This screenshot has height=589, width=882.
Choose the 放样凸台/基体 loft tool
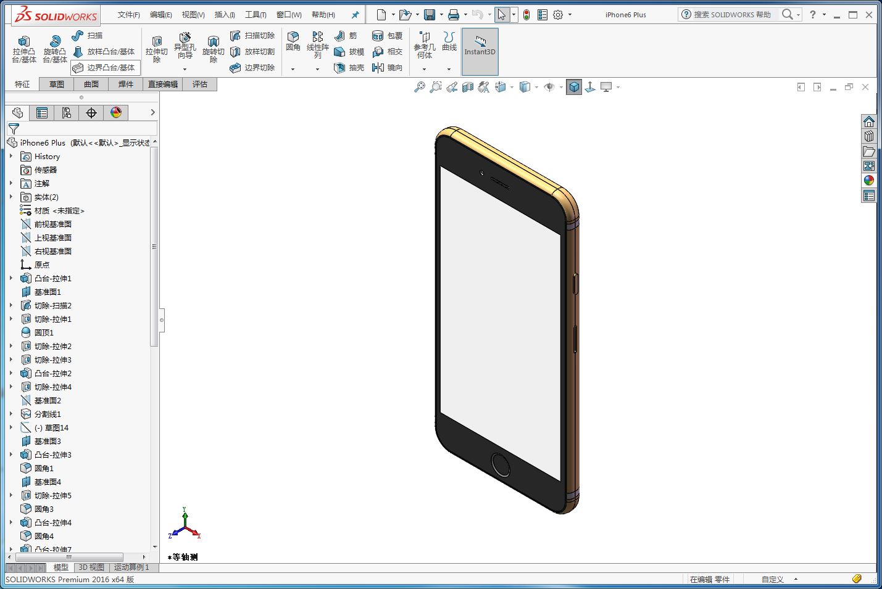coord(104,52)
